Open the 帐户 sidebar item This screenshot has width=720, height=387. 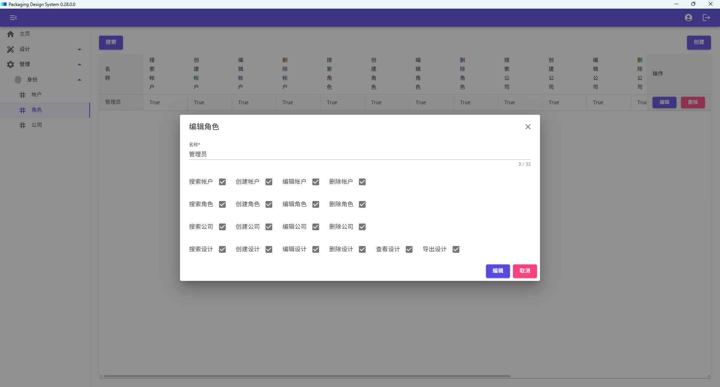tap(45, 95)
